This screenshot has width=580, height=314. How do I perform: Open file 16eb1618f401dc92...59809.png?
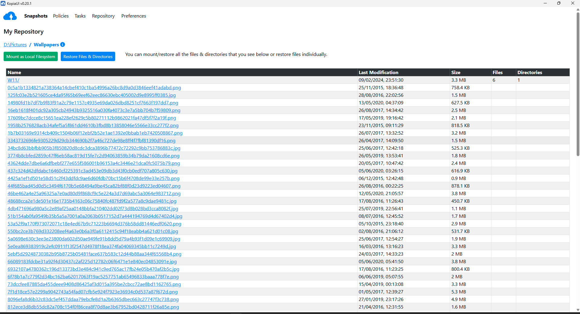(94, 110)
